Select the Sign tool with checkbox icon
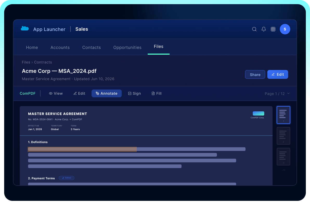The image size is (310, 205). (x=134, y=93)
